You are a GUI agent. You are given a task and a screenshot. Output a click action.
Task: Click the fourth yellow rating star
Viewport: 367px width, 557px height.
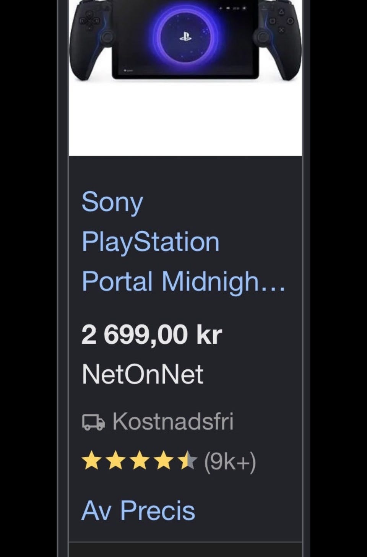[x=164, y=460]
